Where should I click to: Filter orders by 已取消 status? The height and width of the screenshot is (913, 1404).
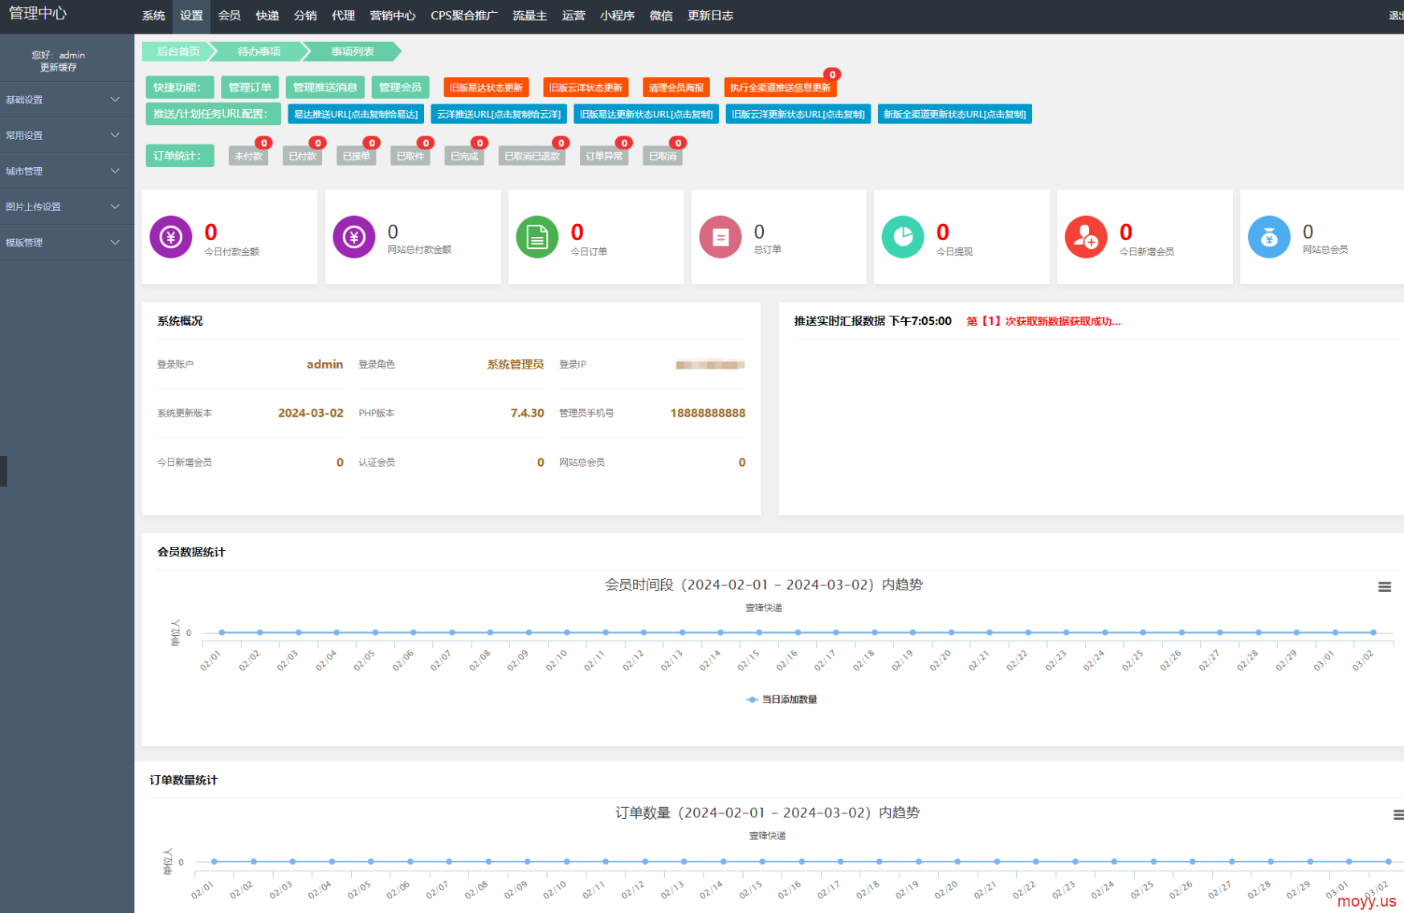click(x=663, y=156)
